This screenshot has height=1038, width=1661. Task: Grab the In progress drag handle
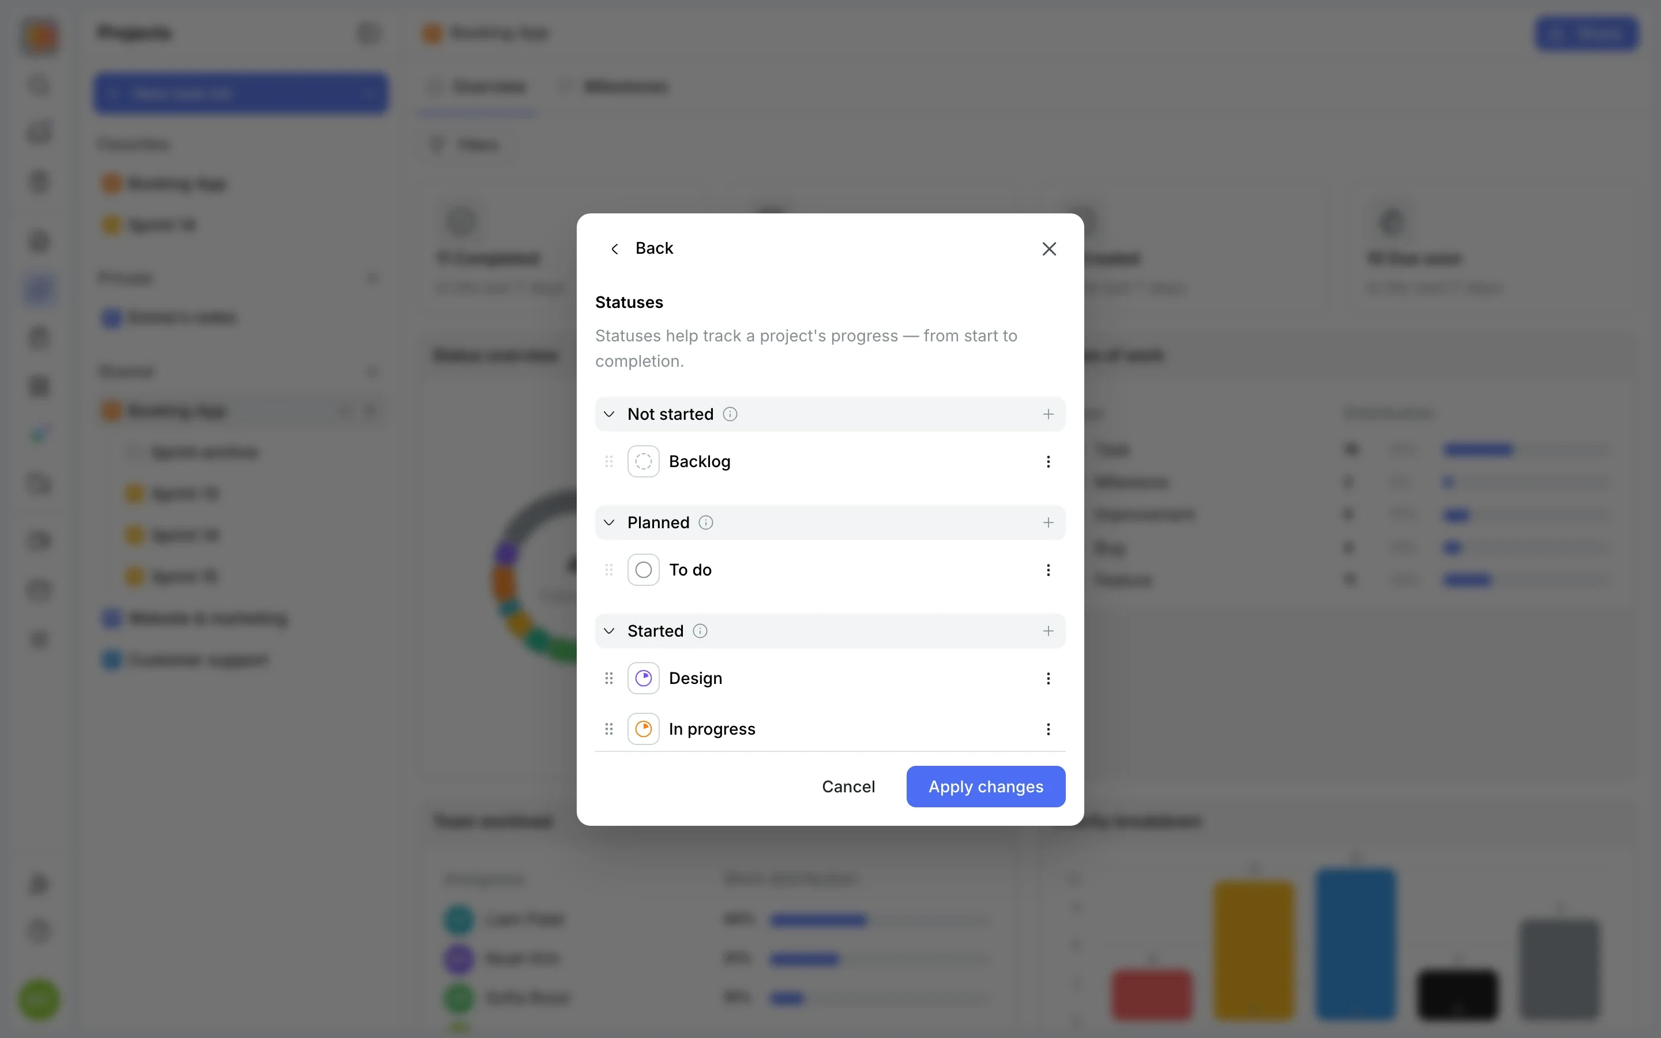609,729
